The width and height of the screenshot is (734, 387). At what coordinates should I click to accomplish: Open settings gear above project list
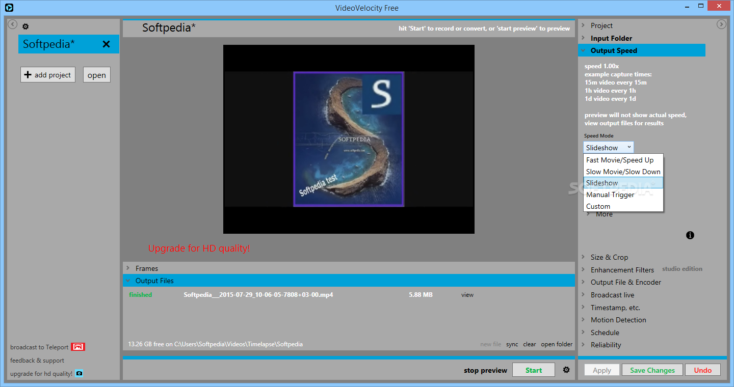25,26
